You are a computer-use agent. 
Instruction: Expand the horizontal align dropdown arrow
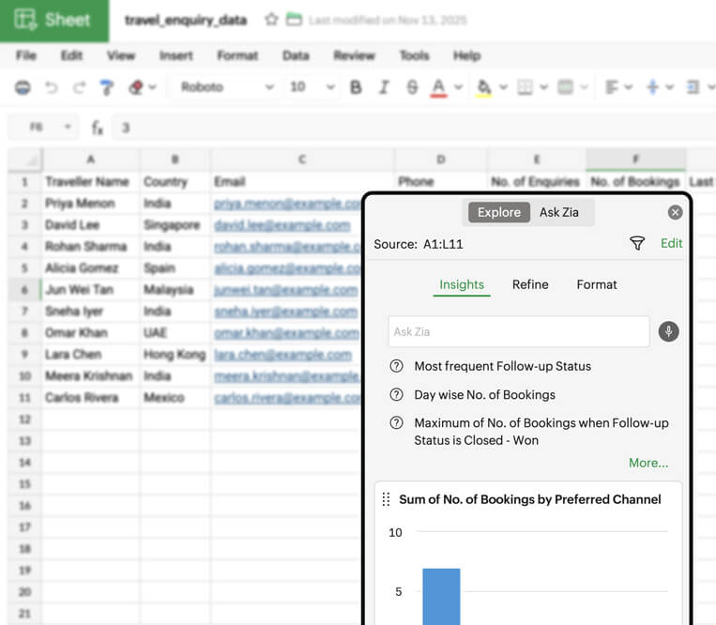pyautogui.click(x=629, y=86)
